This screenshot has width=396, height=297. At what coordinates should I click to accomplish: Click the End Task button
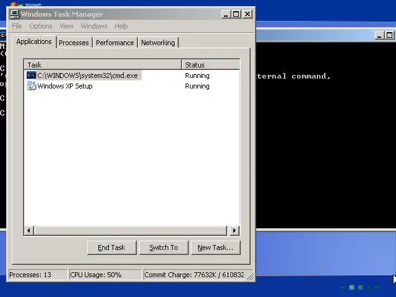(111, 247)
